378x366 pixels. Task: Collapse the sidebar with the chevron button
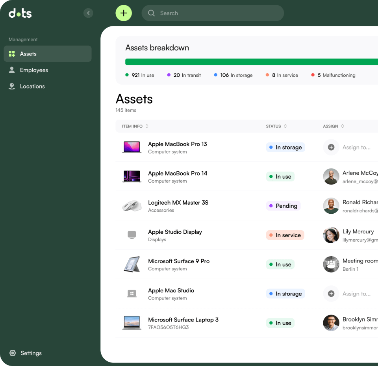pyautogui.click(x=88, y=13)
